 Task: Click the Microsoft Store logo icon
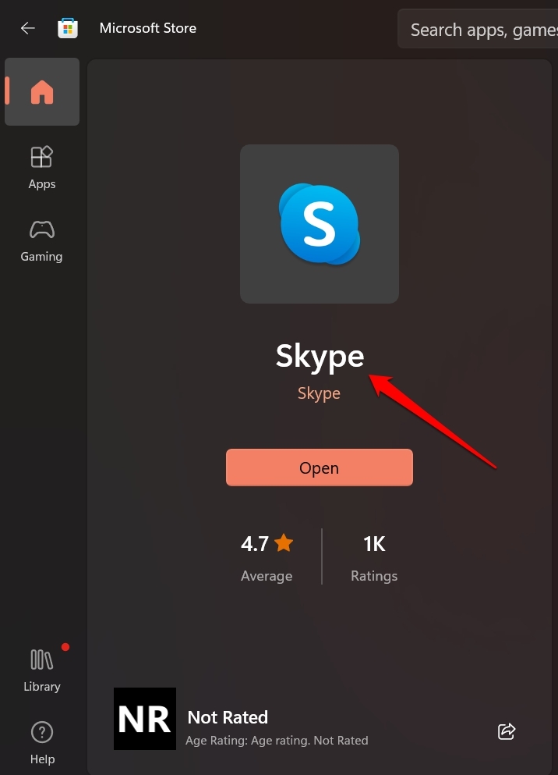point(67,27)
